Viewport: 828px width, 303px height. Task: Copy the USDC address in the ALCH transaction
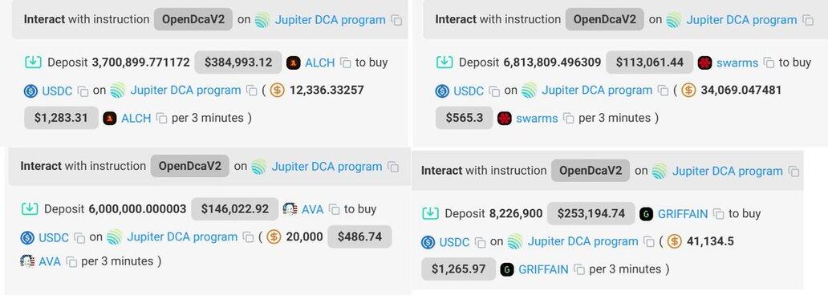point(83,91)
